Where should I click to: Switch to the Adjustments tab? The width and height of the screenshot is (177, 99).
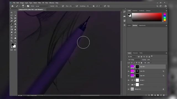click(142, 26)
